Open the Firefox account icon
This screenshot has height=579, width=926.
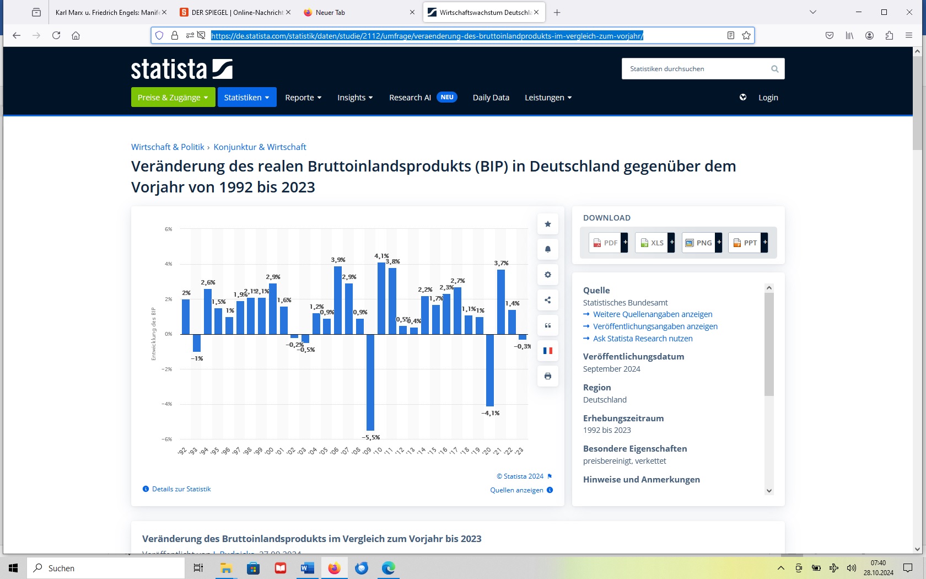[x=869, y=35]
